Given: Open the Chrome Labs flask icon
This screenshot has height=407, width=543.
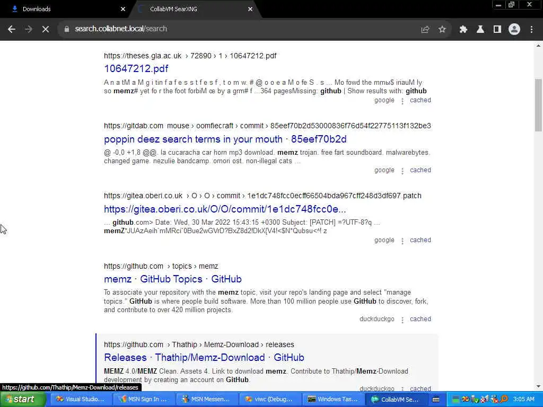Looking at the screenshot, I should pyautogui.click(x=480, y=30).
